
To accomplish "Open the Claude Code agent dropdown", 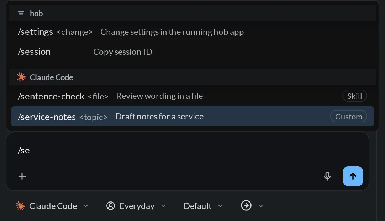I will [x=52, y=206].
